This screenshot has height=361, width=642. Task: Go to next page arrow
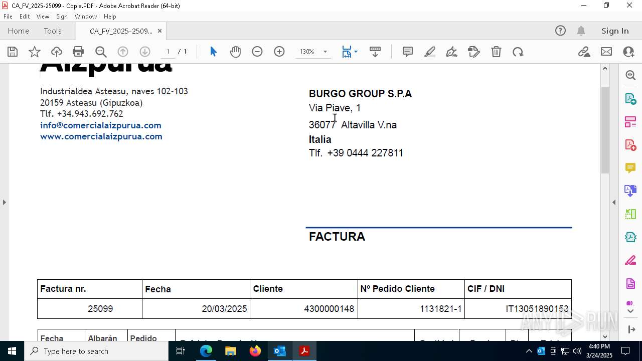(x=145, y=52)
